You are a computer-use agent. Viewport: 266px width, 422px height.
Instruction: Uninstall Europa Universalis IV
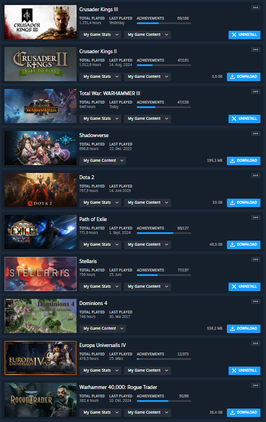pyautogui.click(x=244, y=371)
